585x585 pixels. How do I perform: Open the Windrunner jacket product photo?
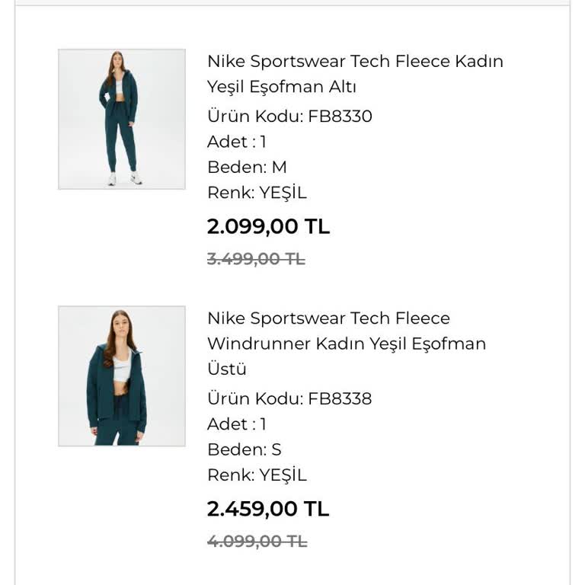coord(122,376)
